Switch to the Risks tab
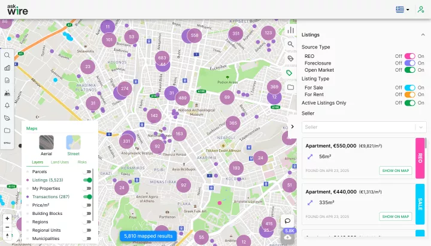The width and height of the screenshot is (431, 246). (82, 162)
